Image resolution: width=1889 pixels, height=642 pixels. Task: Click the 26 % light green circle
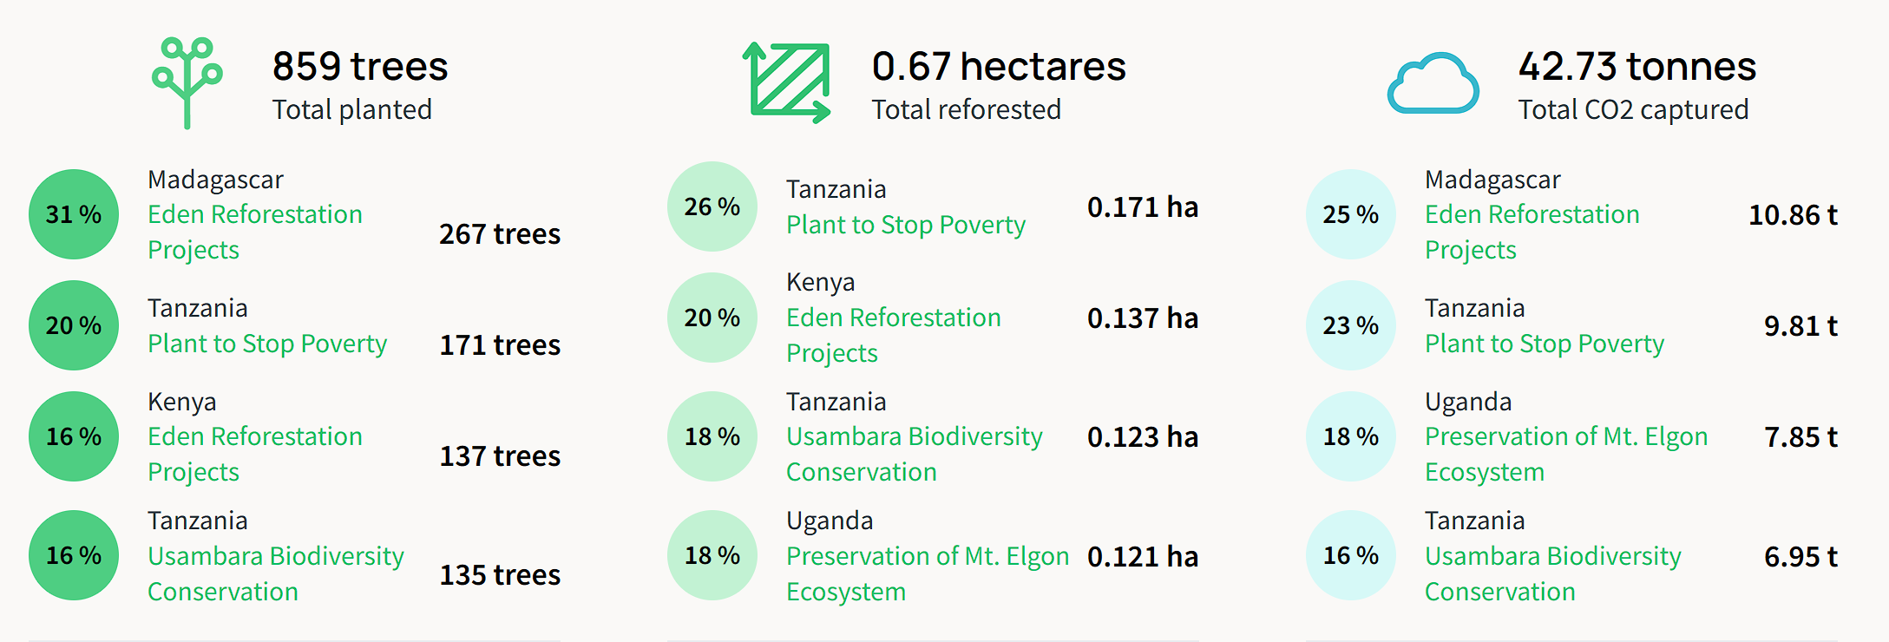pos(712,206)
